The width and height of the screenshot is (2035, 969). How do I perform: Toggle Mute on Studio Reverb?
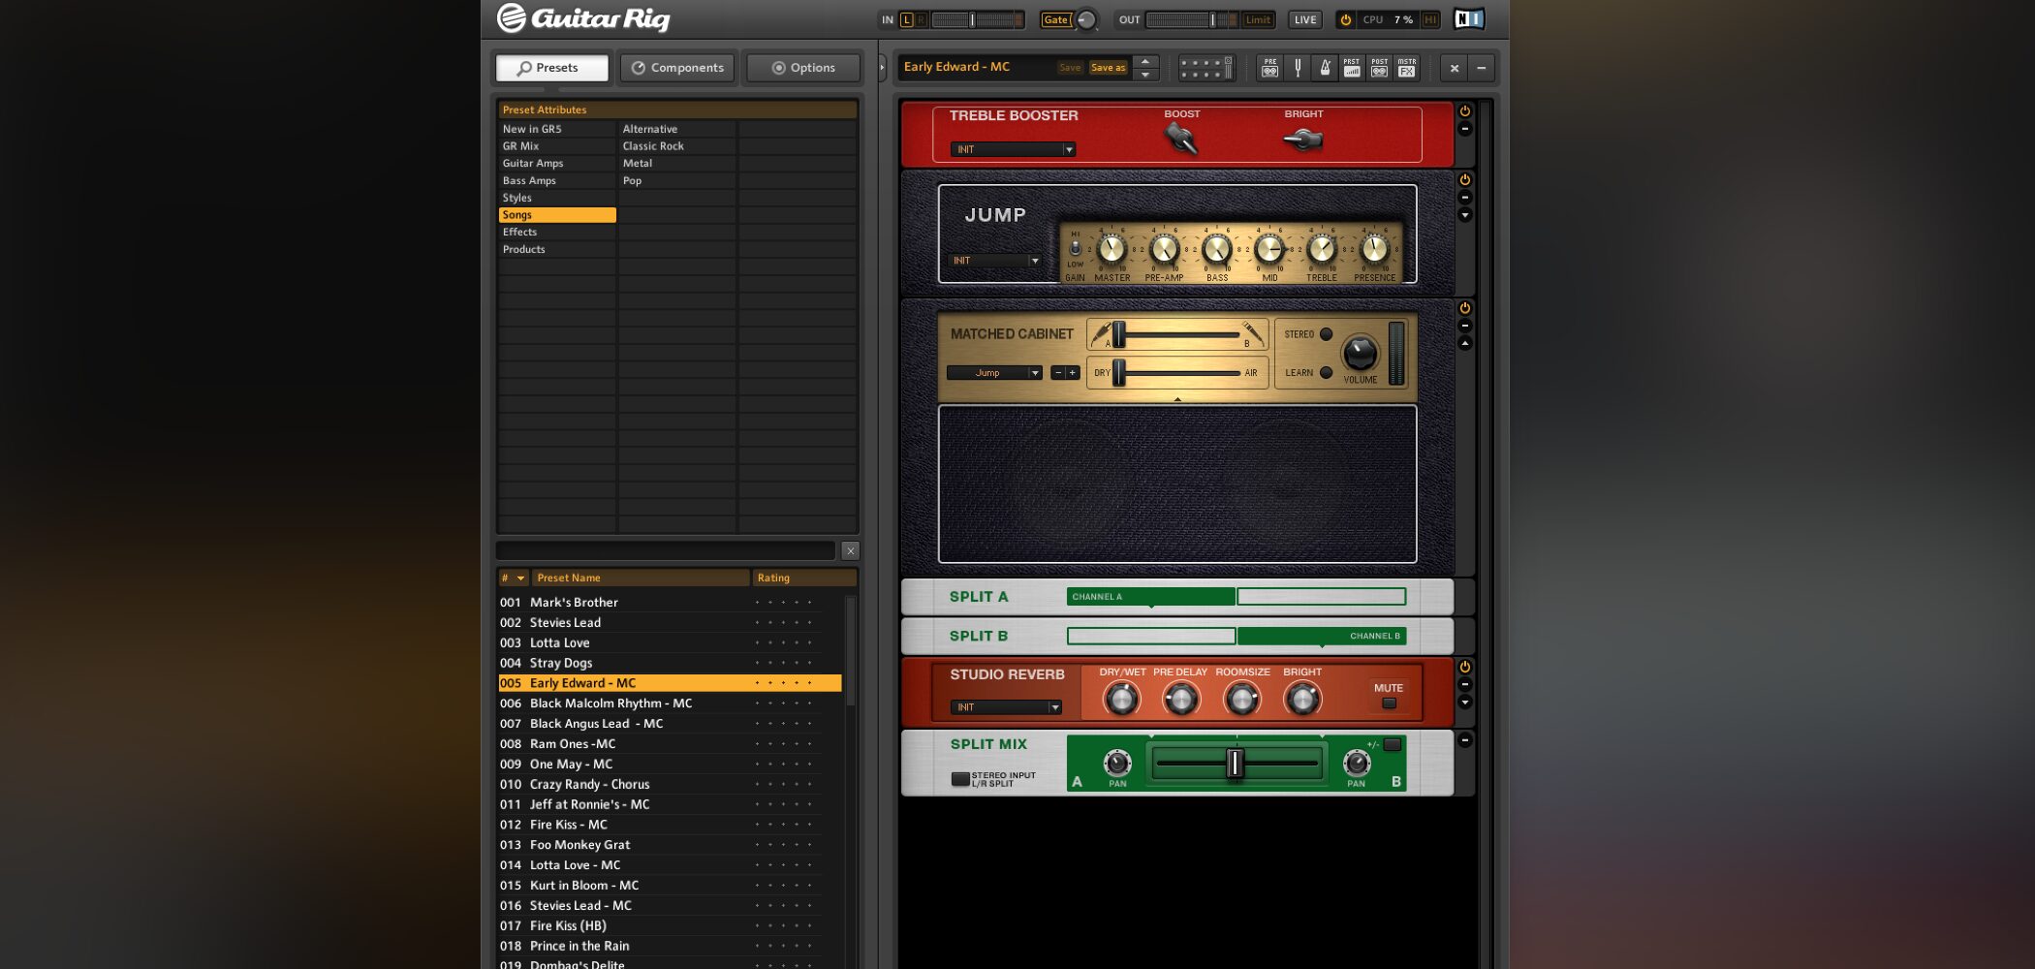click(x=1389, y=703)
